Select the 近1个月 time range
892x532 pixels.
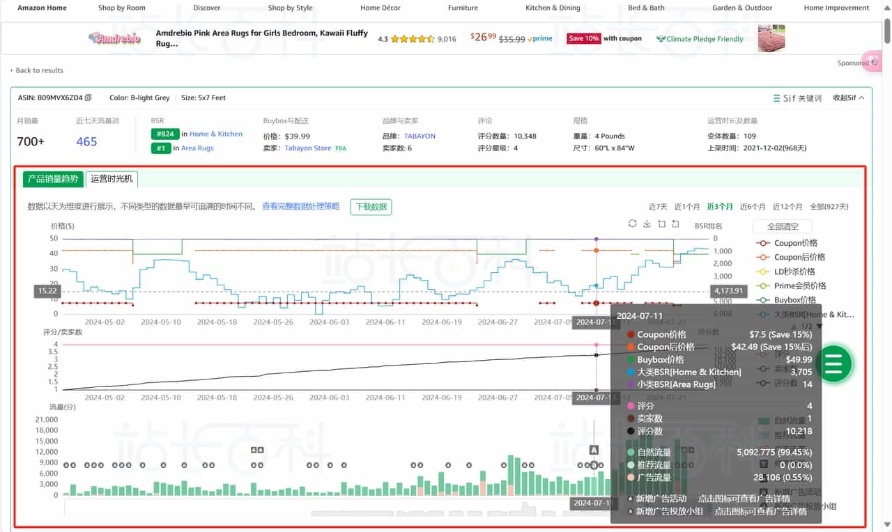coord(686,207)
